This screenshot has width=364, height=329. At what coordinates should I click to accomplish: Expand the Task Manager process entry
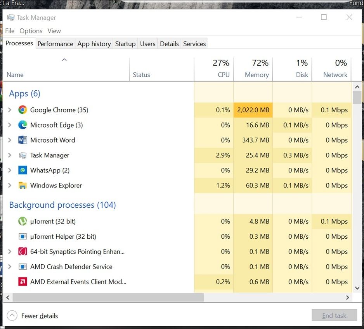coord(10,155)
